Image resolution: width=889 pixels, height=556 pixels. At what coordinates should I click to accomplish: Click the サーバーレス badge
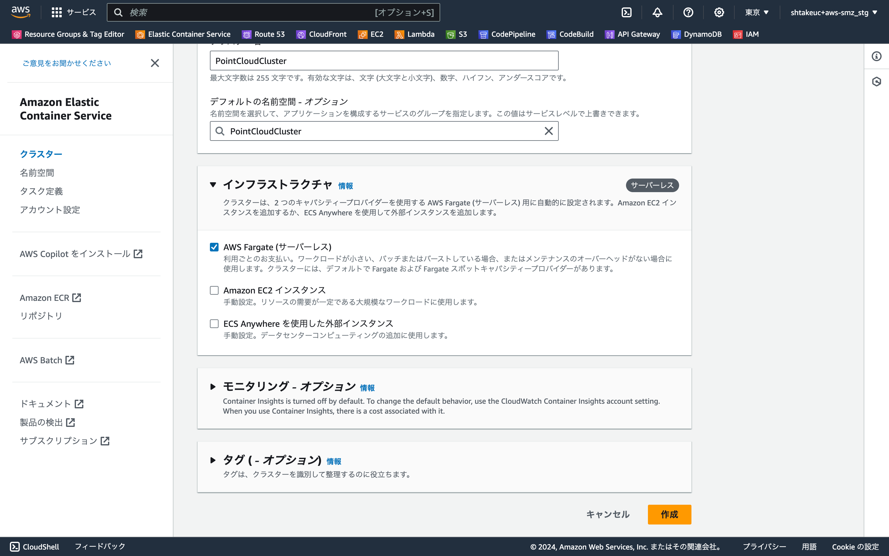pyautogui.click(x=652, y=185)
